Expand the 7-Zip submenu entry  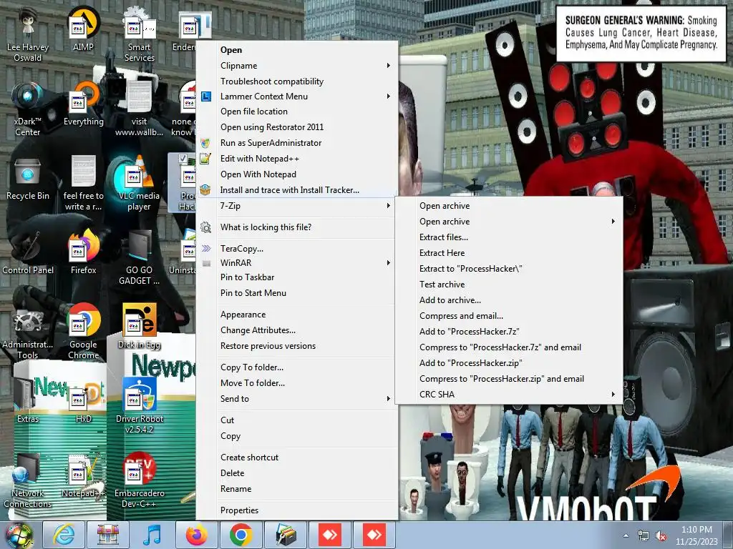(x=298, y=205)
